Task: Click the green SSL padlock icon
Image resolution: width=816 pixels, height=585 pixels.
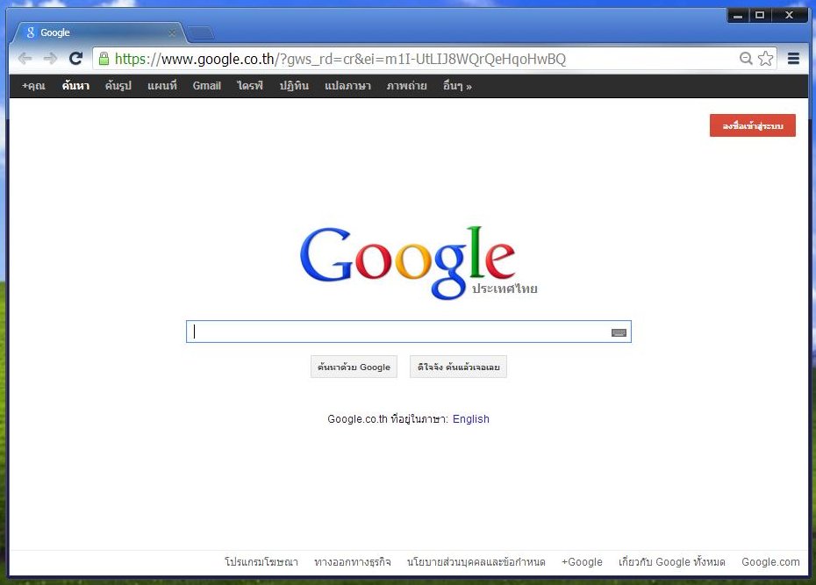Action: 104,59
